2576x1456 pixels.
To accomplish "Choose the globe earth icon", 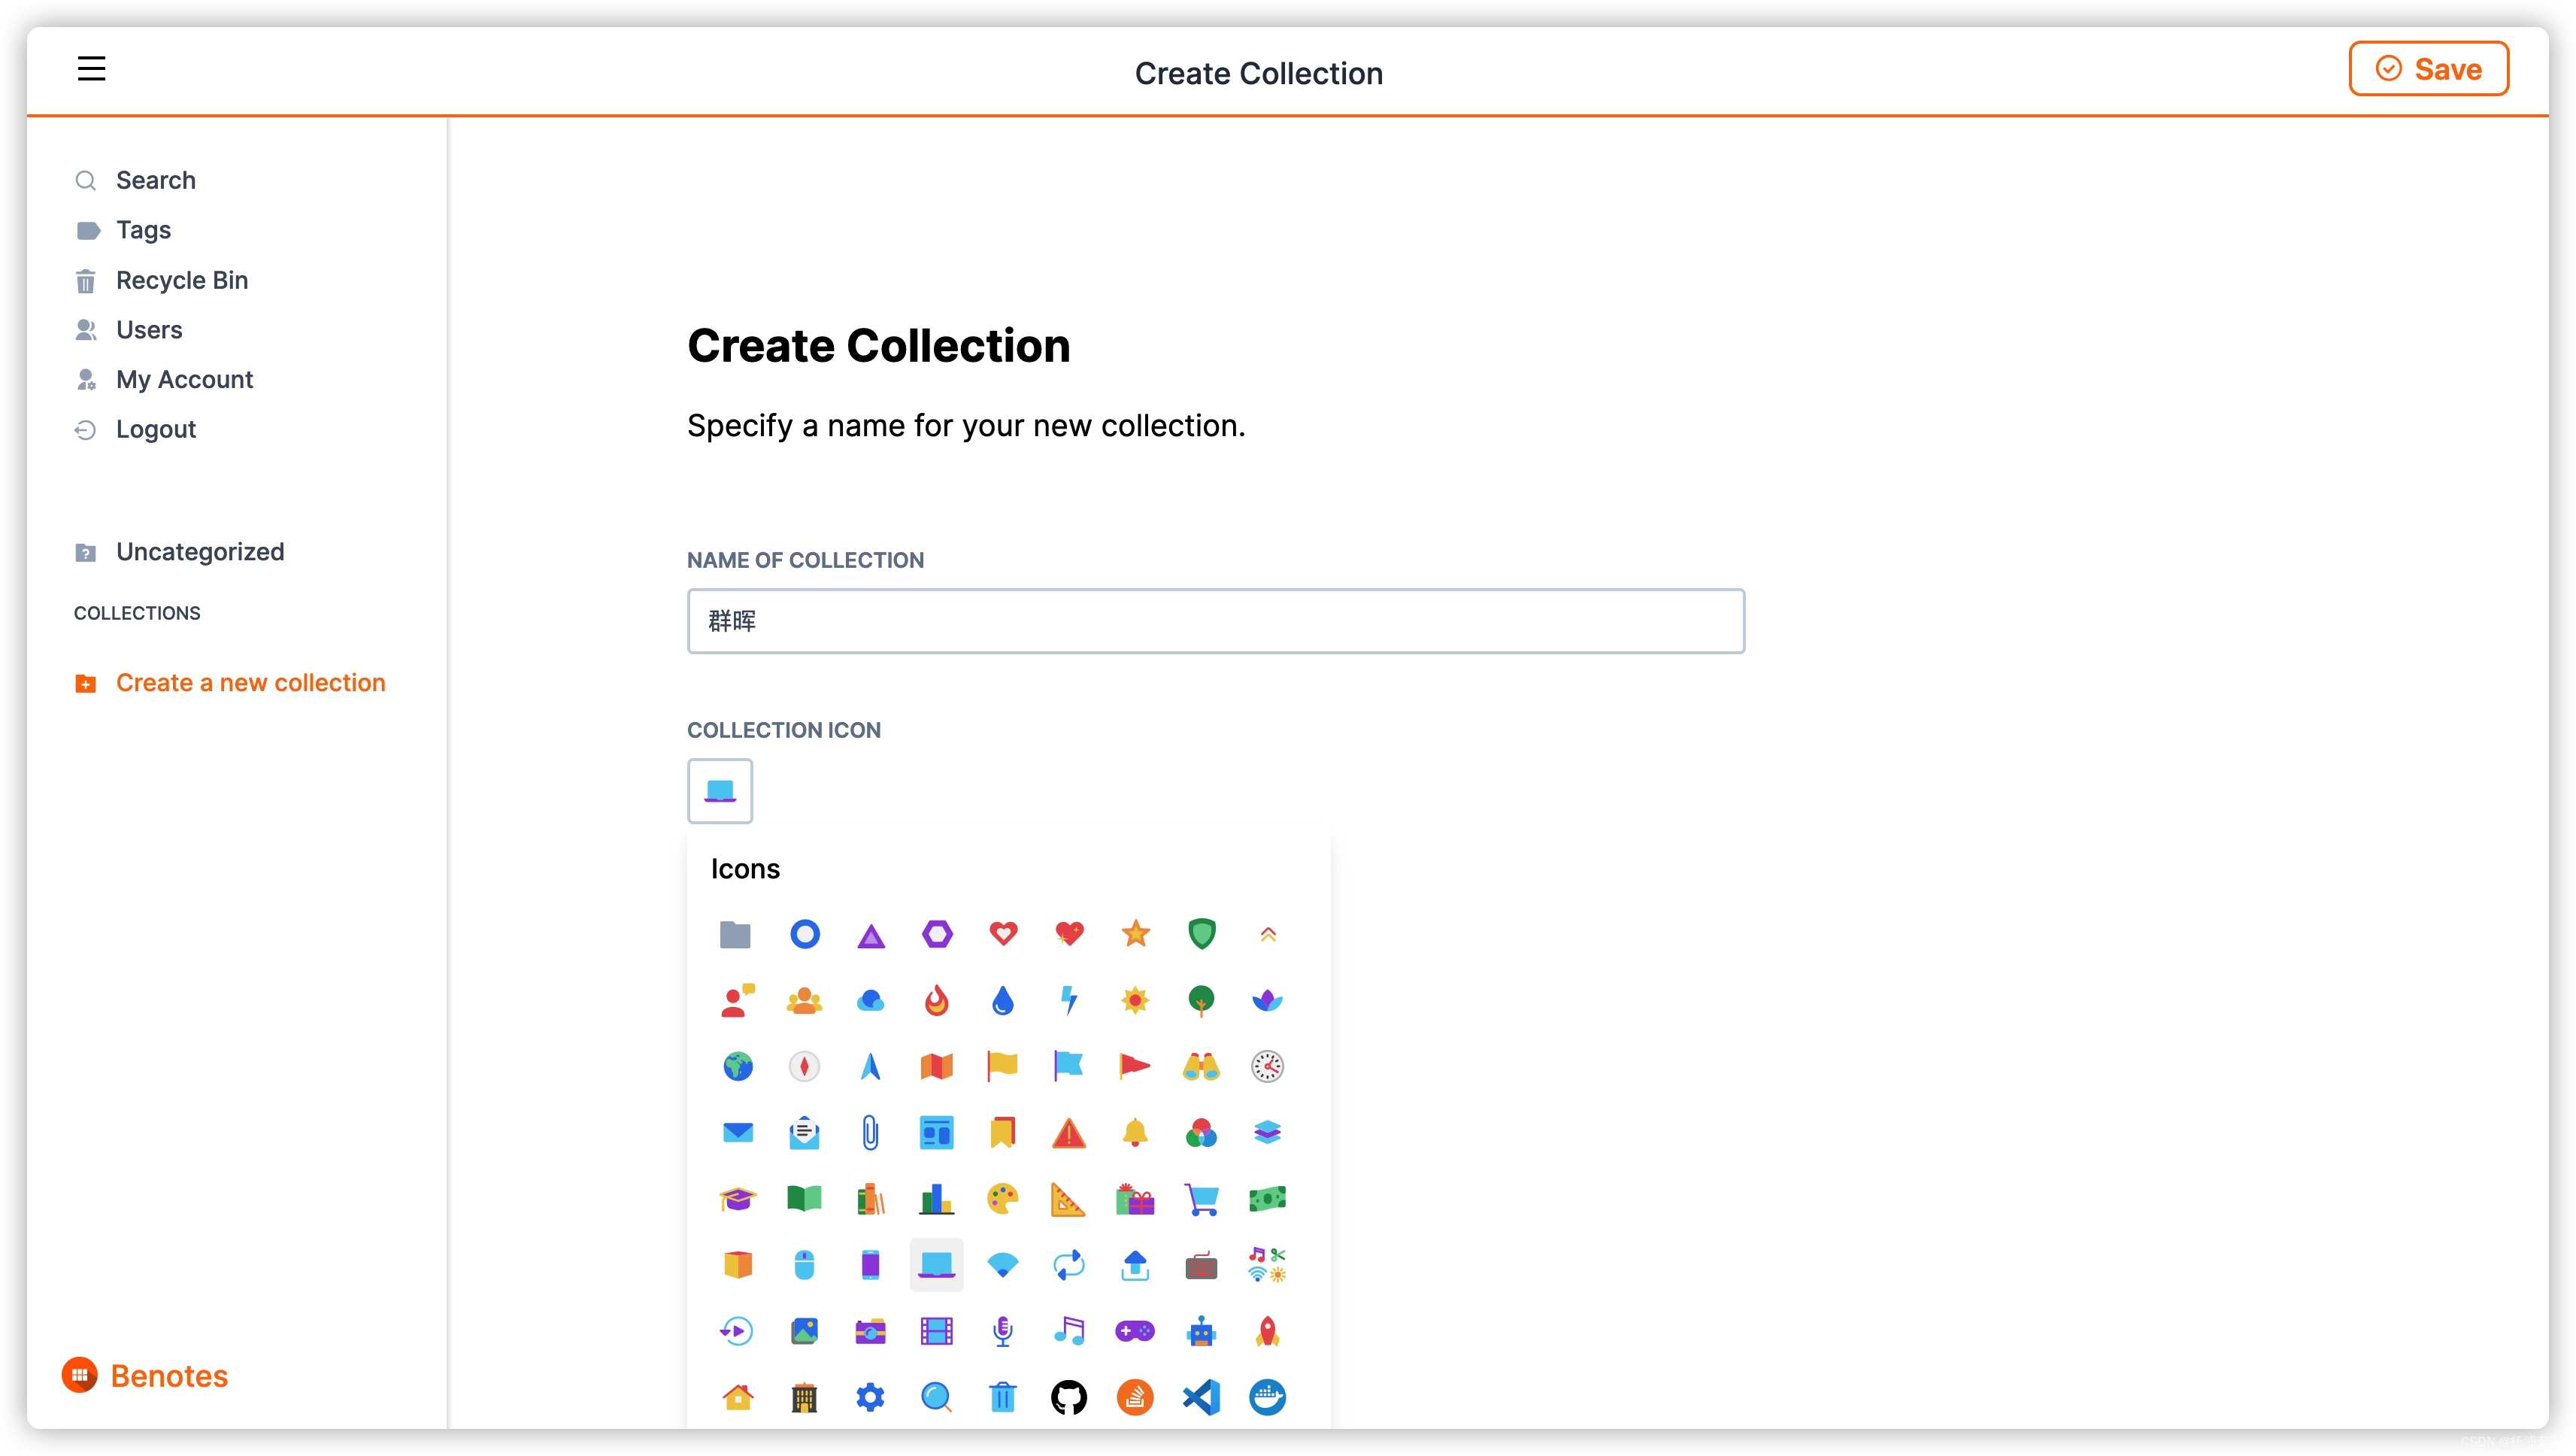I will [x=737, y=1066].
